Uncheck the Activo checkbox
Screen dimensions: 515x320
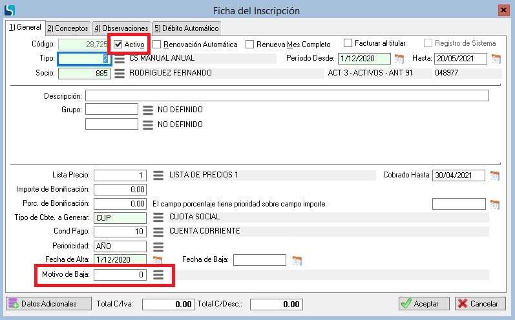(118, 45)
